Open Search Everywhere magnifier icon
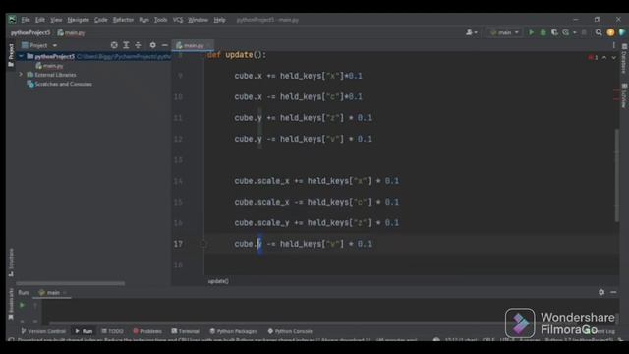Viewport: 629px width, 354px height. pos(599,32)
